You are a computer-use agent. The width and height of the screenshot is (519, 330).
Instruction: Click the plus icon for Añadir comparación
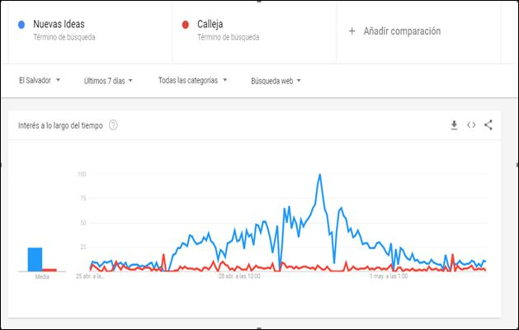tap(352, 31)
